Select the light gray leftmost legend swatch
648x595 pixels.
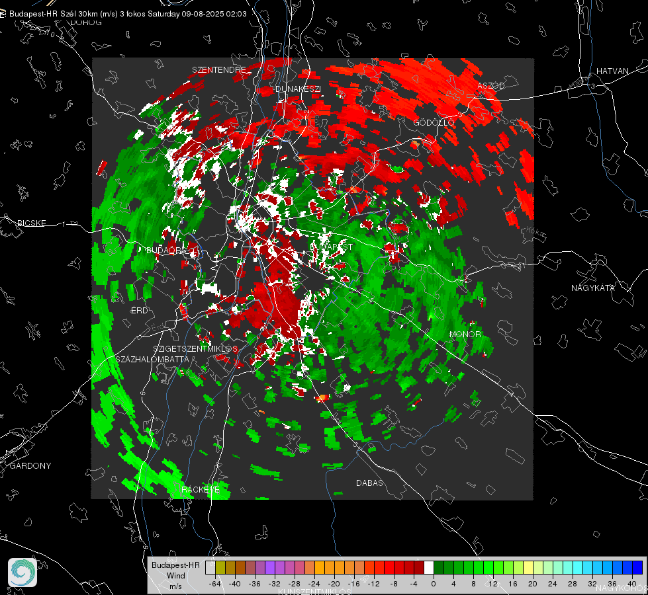pyautogui.click(x=210, y=567)
